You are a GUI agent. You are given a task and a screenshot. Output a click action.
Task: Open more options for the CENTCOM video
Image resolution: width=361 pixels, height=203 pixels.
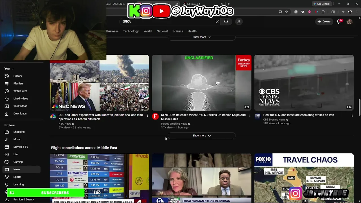pyautogui.click(x=250, y=115)
